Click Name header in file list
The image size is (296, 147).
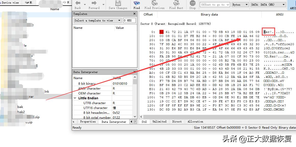coord(55,9)
